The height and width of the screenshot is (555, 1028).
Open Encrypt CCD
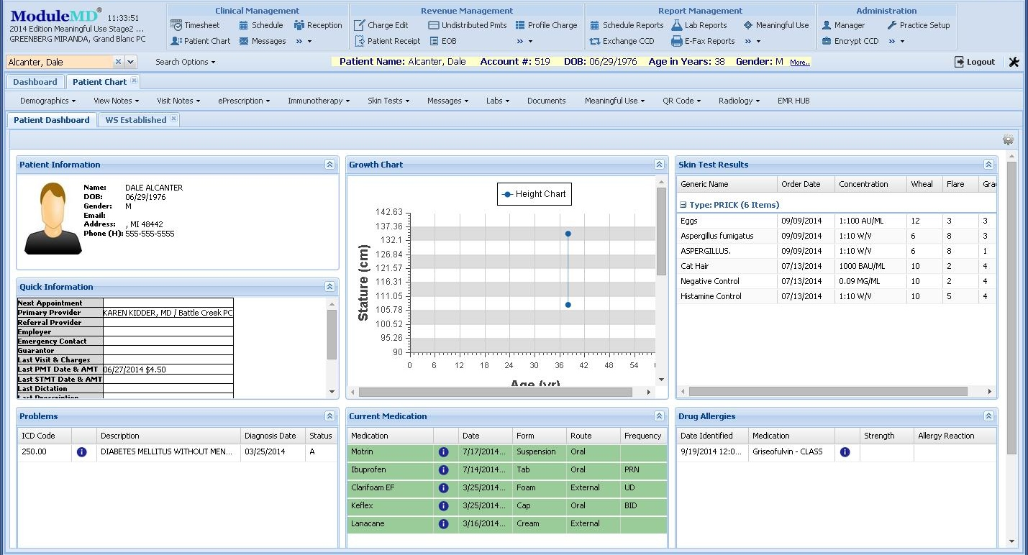pos(855,41)
